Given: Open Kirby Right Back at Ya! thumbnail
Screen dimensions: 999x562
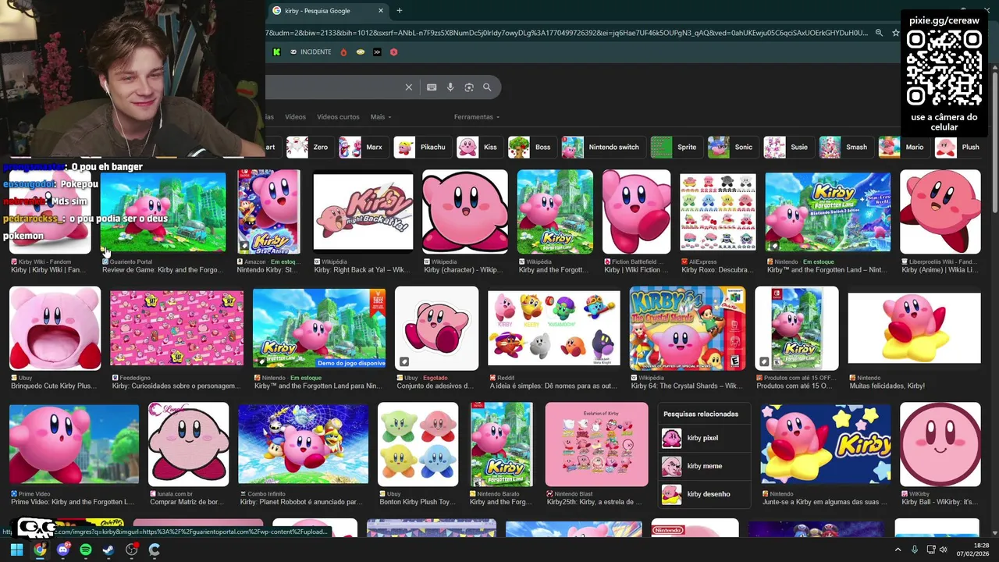Looking at the screenshot, I should pyautogui.click(x=363, y=212).
